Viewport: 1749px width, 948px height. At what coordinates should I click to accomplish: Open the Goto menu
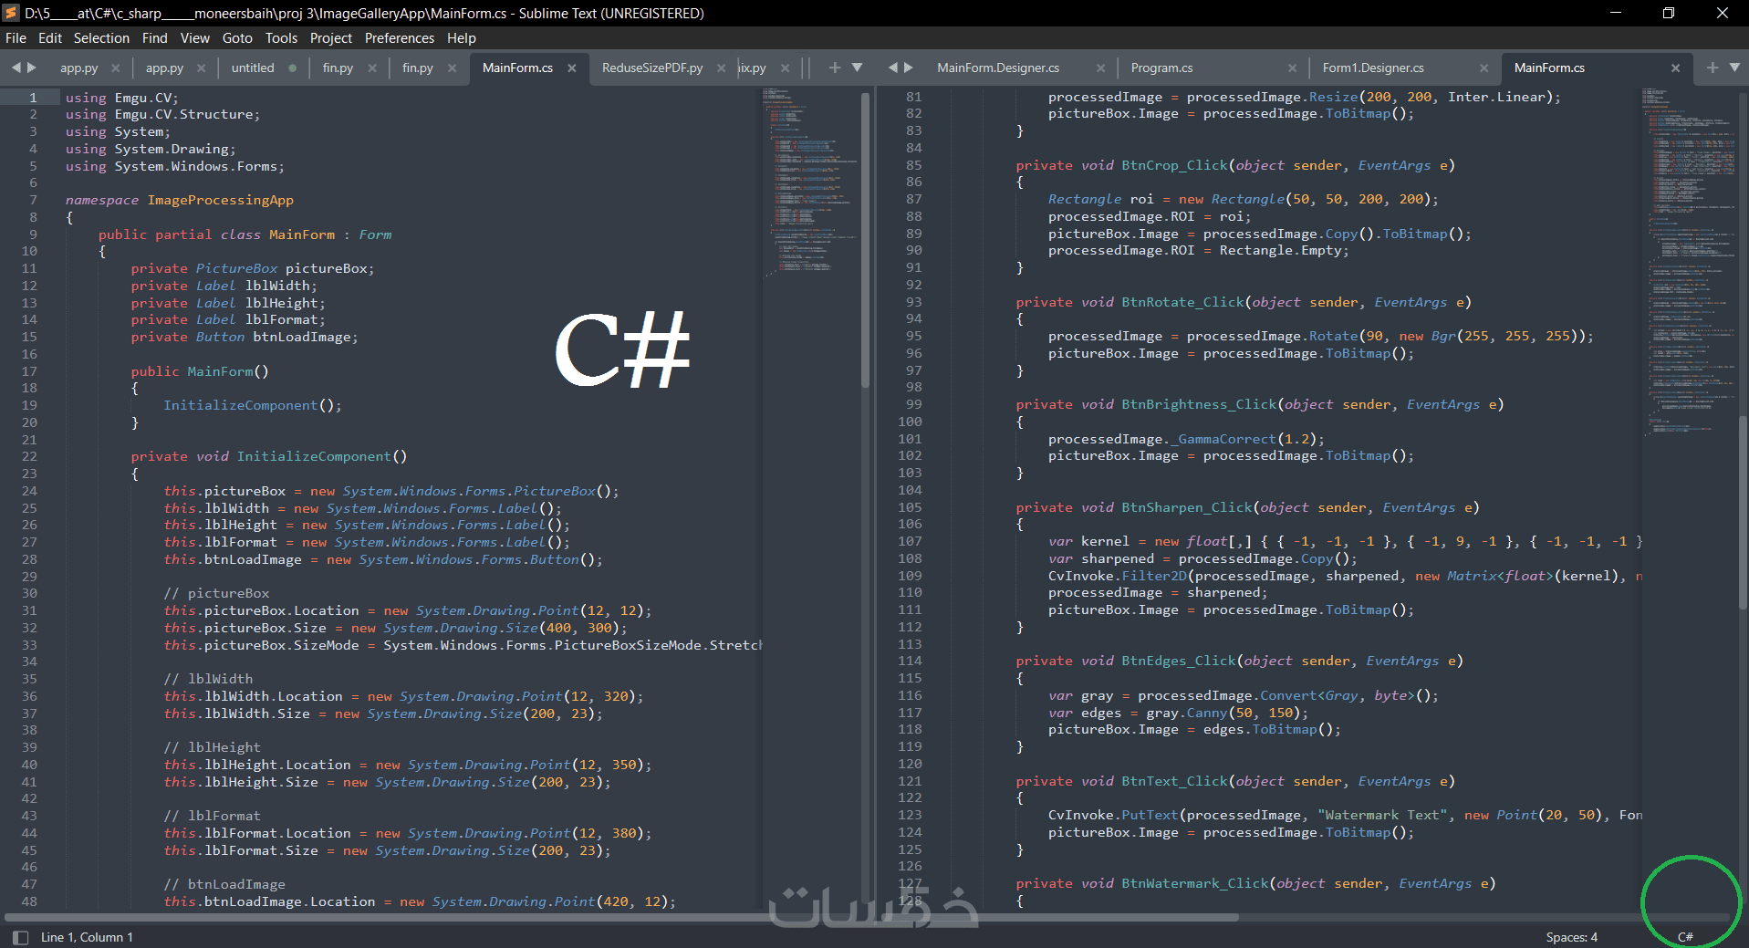pos(237,38)
